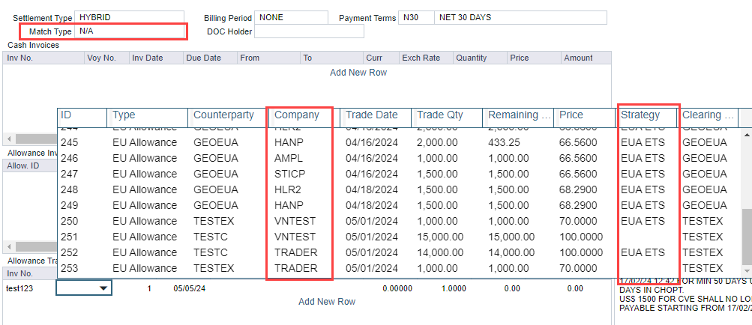Viewport: 752px width, 325px height.
Task: Click the Exch Rate column header
Action: 421,58
